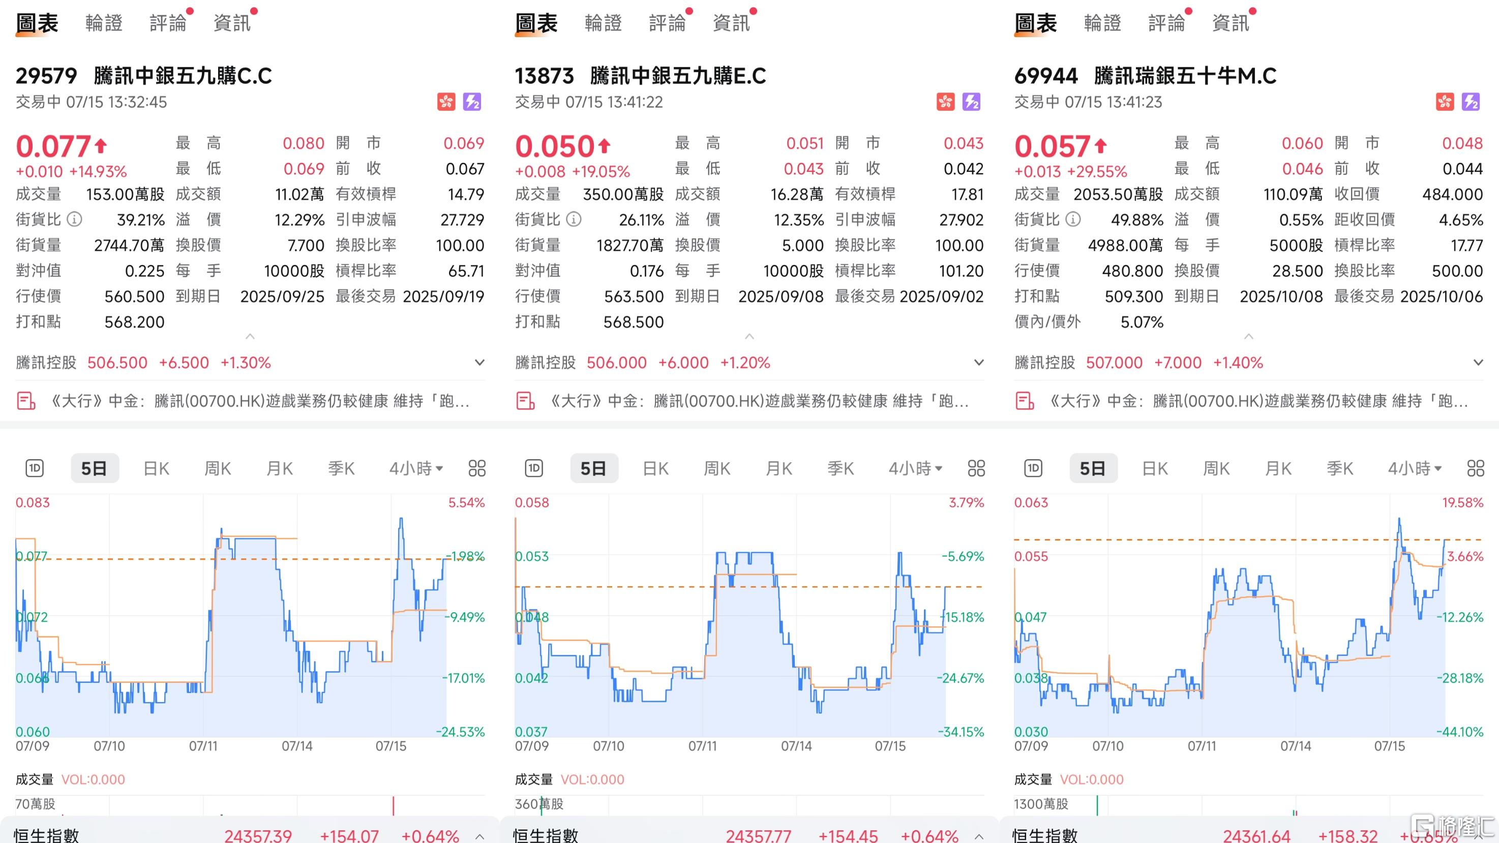The height and width of the screenshot is (843, 1499).
Task: Select 5日 period in 29579 chart
Action: pyautogui.click(x=94, y=468)
